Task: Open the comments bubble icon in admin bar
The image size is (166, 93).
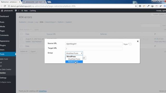Action: 16,11
